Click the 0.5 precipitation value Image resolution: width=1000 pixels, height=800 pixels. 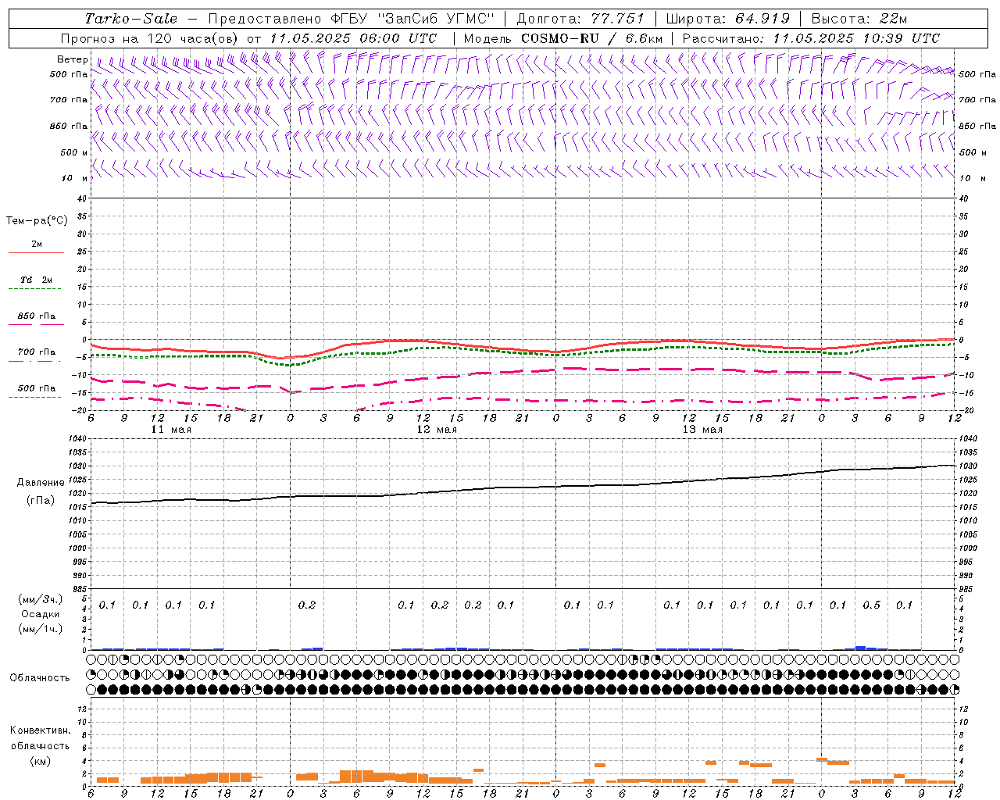coord(871,605)
